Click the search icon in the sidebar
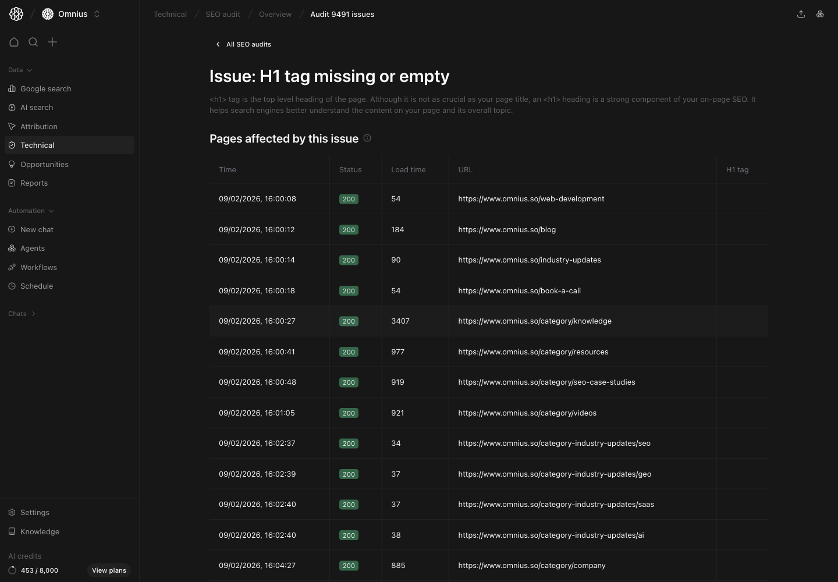The height and width of the screenshot is (582, 838). 33,42
